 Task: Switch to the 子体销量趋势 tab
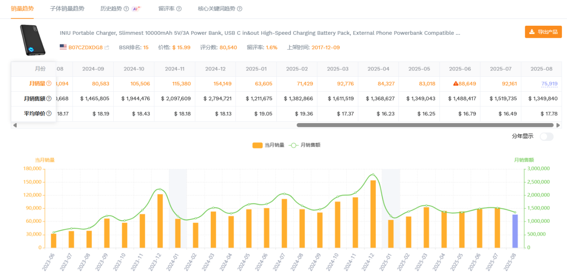67,9
